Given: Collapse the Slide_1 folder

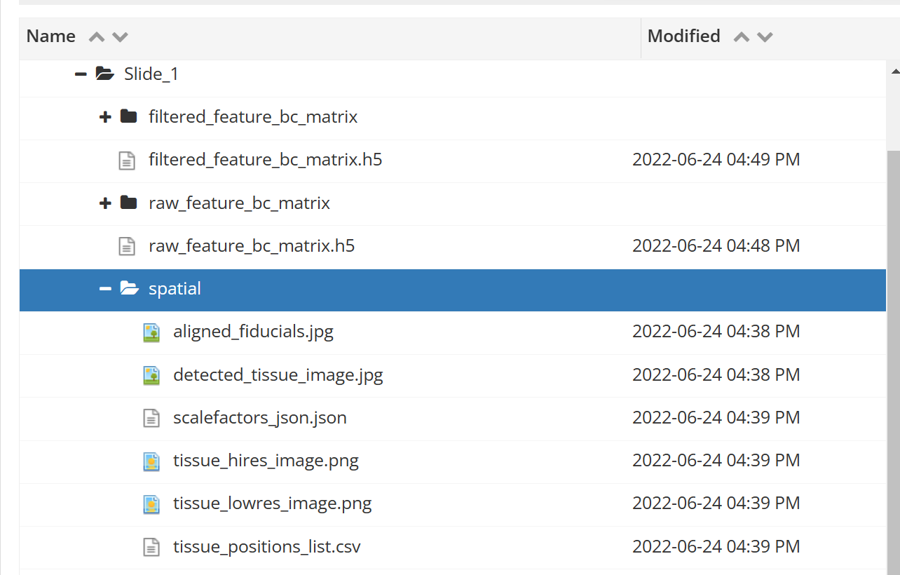Looking at the screenshot, I should [x=81, y=74].
